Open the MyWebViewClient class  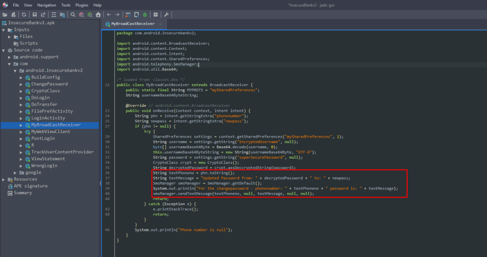pyautogui.click(x=50, y=132)
